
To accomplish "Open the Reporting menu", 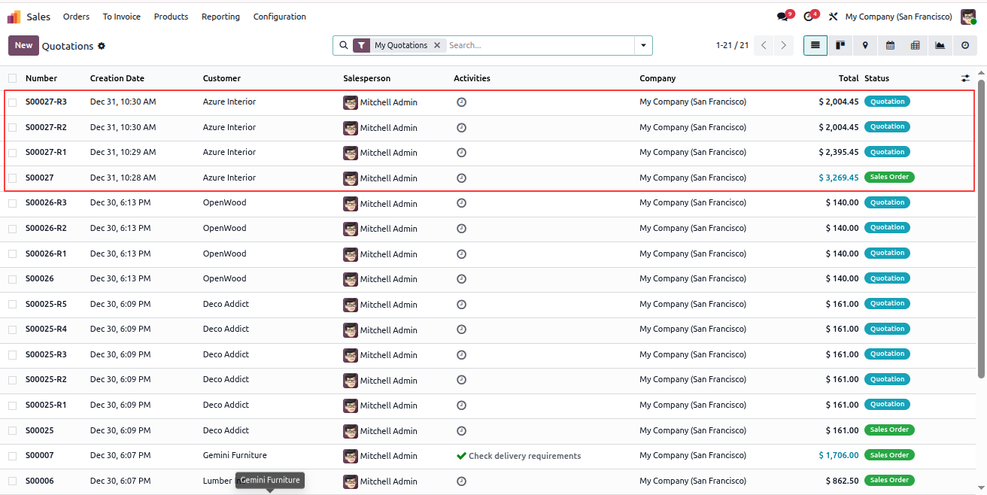I will [220, 17].
